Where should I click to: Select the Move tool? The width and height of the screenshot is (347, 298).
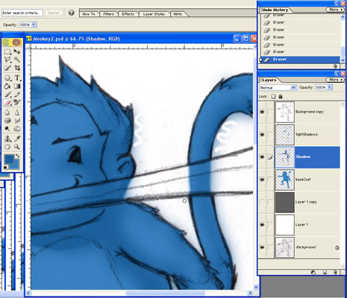click(17, 51)
